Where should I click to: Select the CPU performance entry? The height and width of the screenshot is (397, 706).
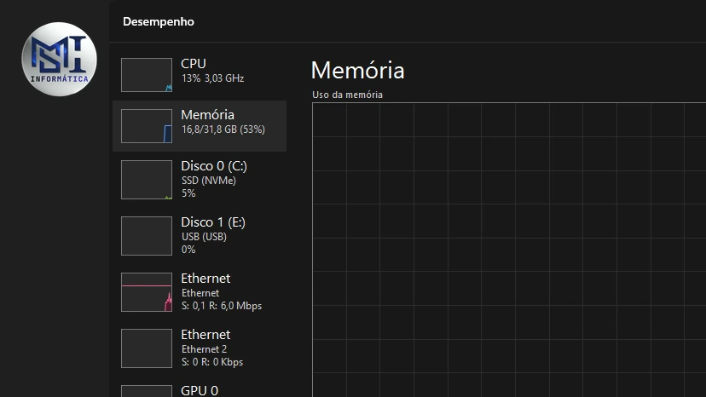[x=200, y=75]
